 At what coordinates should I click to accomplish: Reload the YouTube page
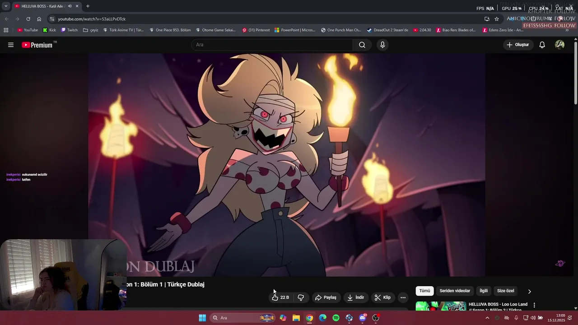[28, 19]
